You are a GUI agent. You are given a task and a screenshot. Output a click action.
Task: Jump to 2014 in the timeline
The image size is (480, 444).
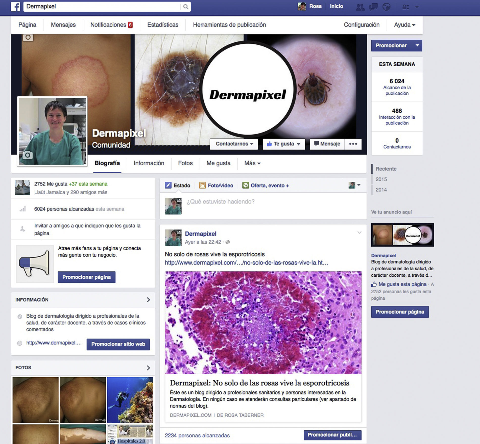pyautogui.click(x=381, y=190)
